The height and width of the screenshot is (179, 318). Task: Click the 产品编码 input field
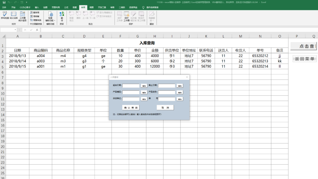coord(131,92)
